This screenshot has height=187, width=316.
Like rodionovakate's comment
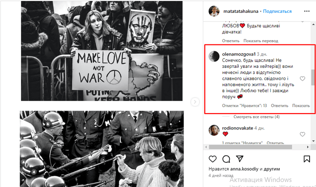(302, 134)
